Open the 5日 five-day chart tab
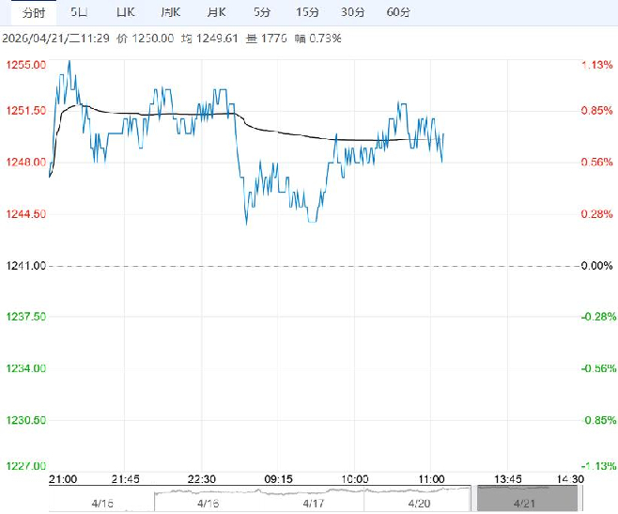The height and width of the screenshot is (514, 618). (81, 12)
